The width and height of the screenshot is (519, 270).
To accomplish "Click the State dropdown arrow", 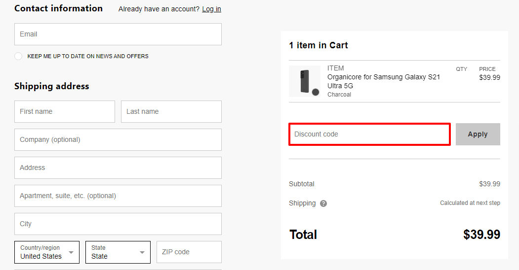I will click(x=142, y=252).
